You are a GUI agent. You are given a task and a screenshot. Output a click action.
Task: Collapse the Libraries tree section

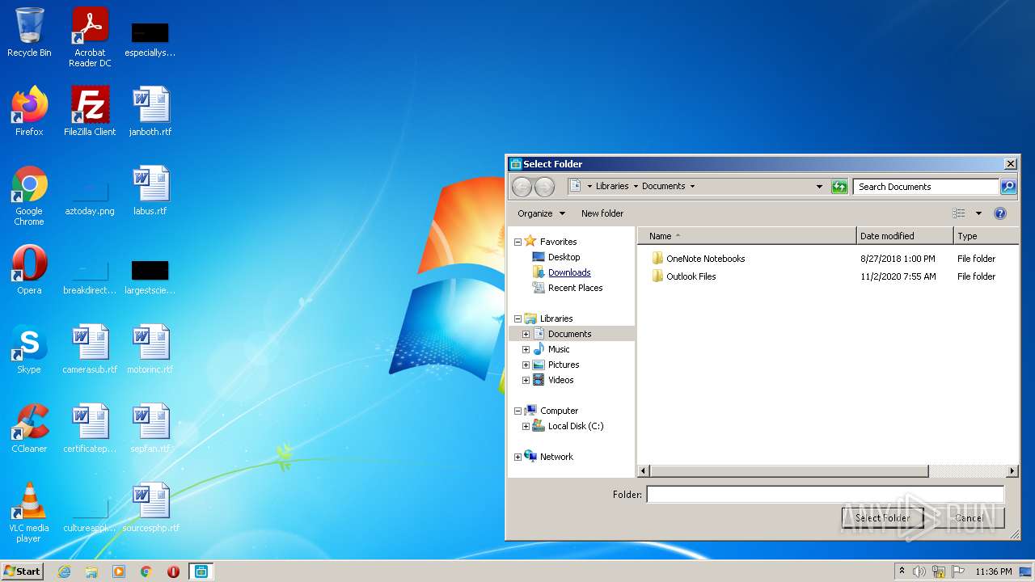click(x=517, y=318)
